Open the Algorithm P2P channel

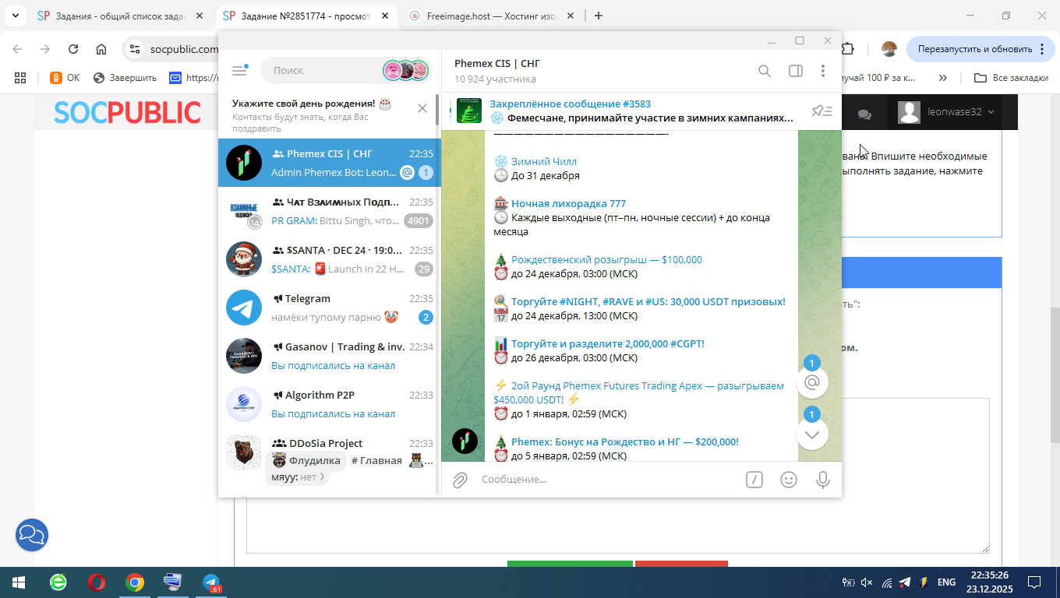click(329, 404)
